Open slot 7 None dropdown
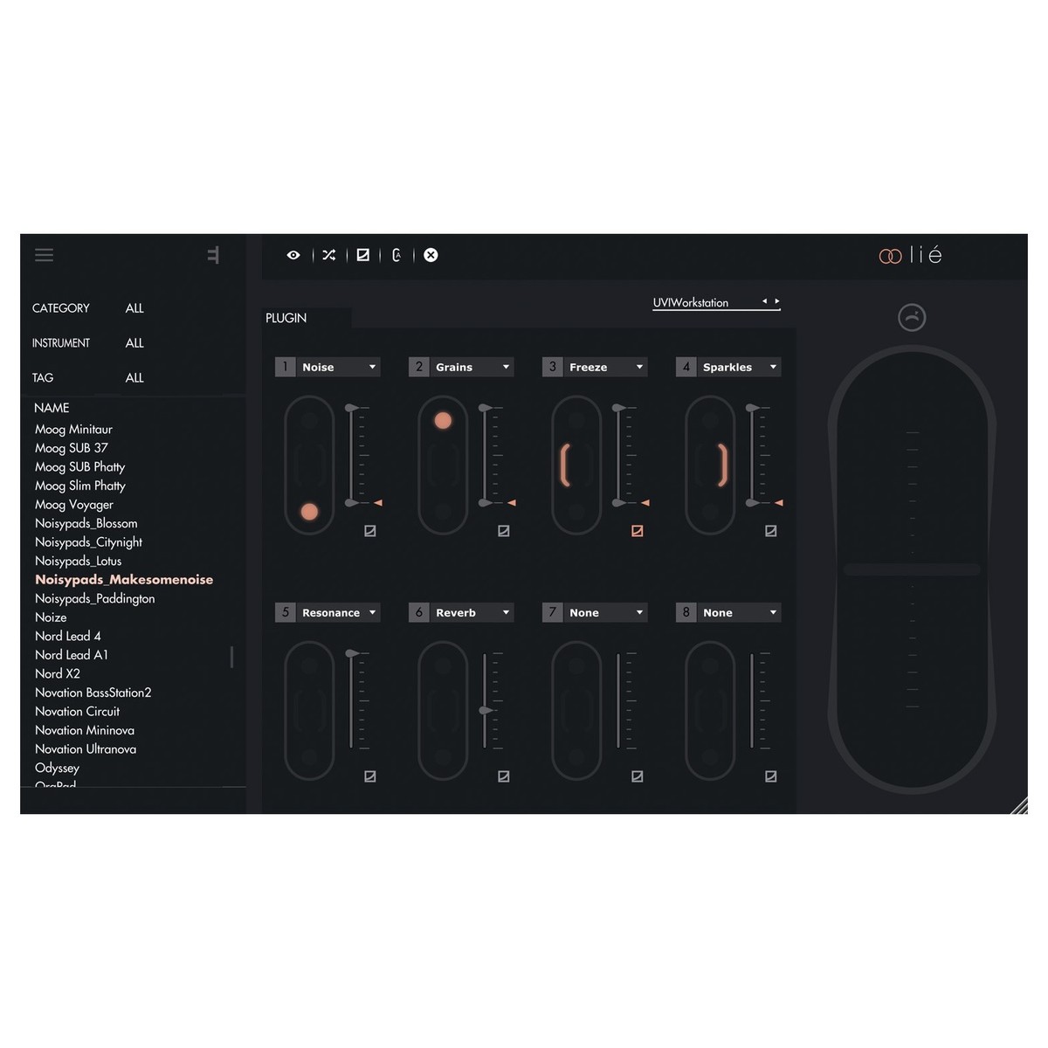The height and width of the screenshot is (1048, 1048). coord(595,612)
